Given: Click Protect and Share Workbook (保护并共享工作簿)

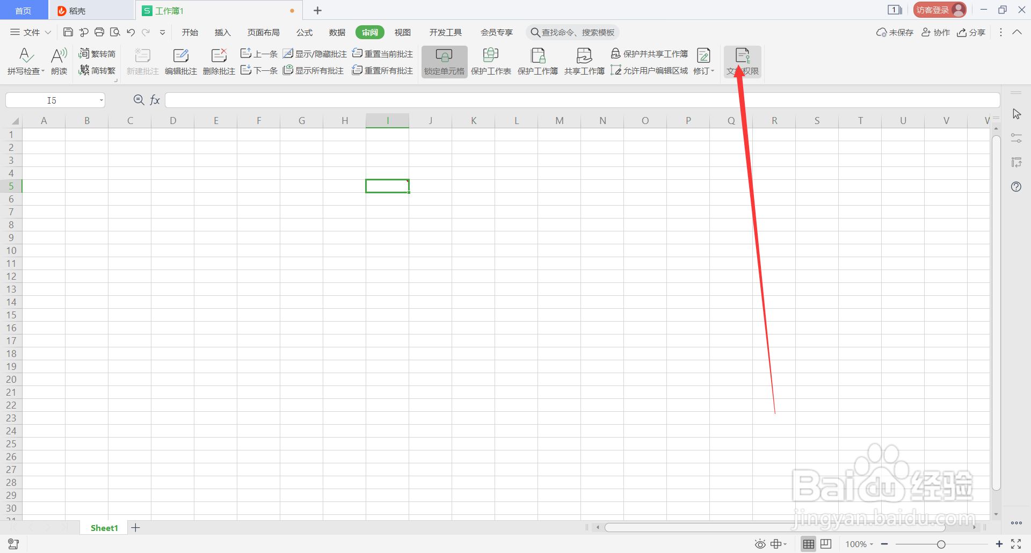Looking at the screenshot, I should click(650, 54).
